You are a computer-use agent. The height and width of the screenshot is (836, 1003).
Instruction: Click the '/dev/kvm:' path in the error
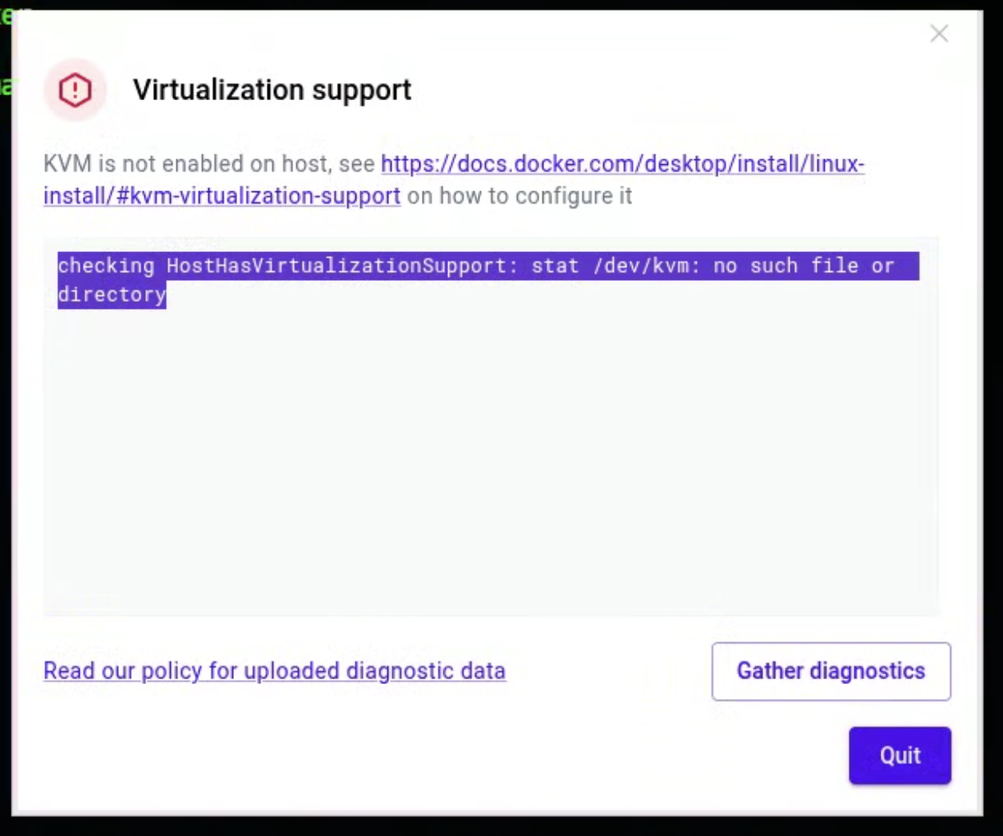(647, 266)
